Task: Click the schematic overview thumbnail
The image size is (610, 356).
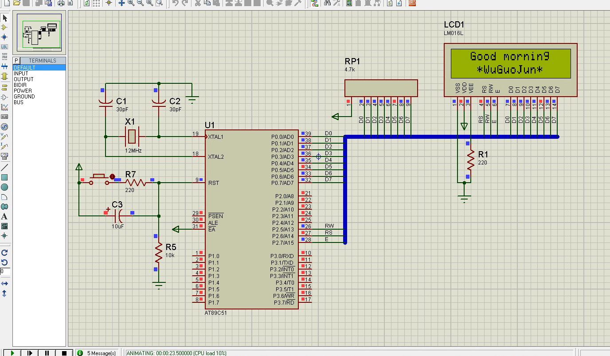Action: pyautogui.click(x=39, y=33)
